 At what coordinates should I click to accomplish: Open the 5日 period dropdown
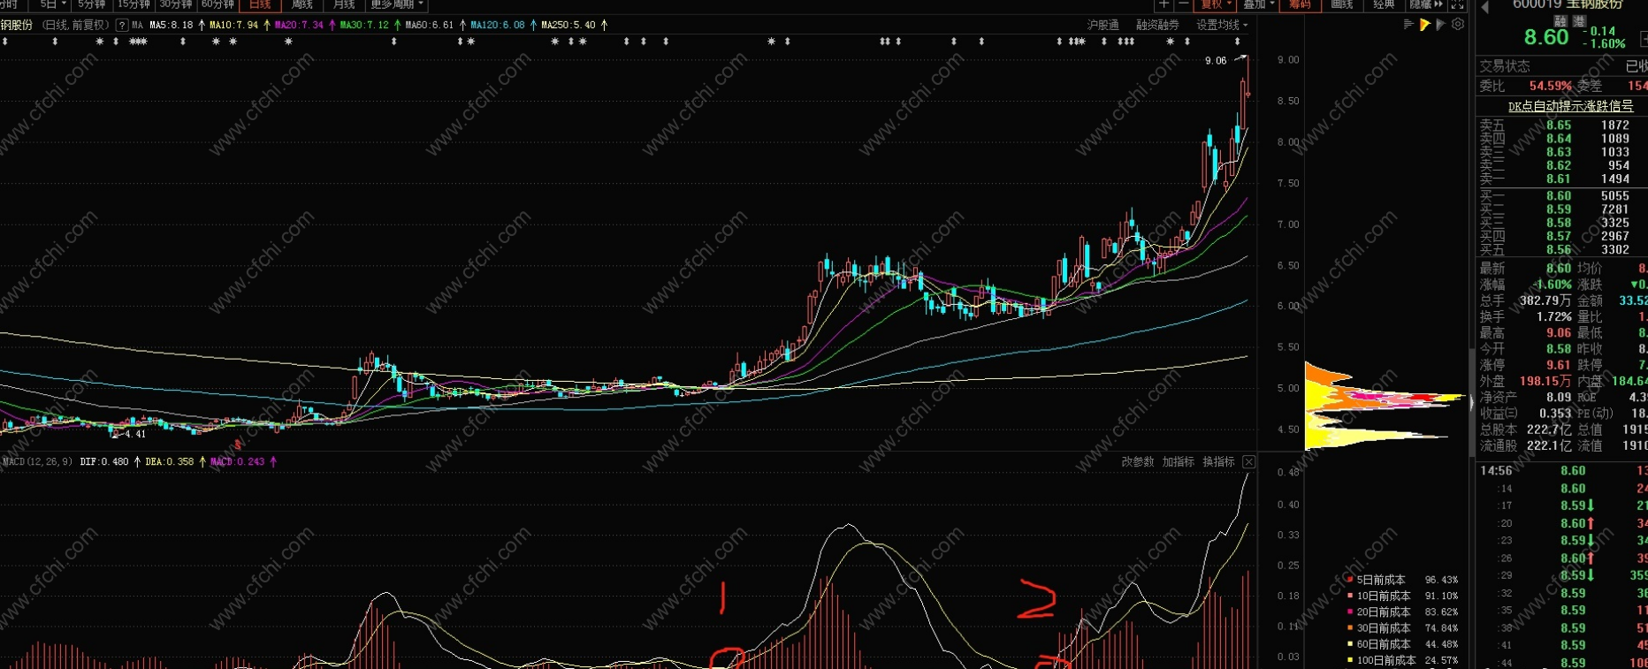click(x=53, y=4)
